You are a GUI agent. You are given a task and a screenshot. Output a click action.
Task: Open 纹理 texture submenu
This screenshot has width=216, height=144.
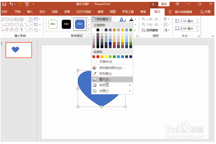[112, 91]
